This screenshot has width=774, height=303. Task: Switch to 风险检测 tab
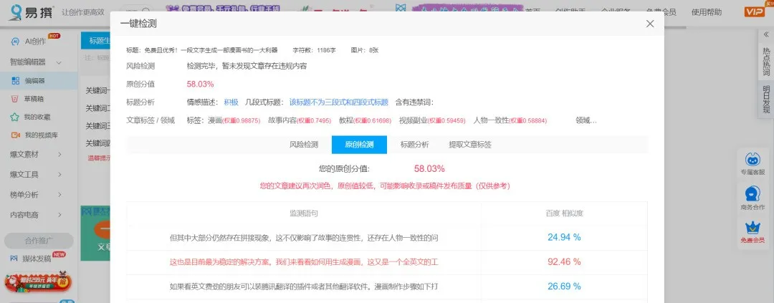(304, 145)
